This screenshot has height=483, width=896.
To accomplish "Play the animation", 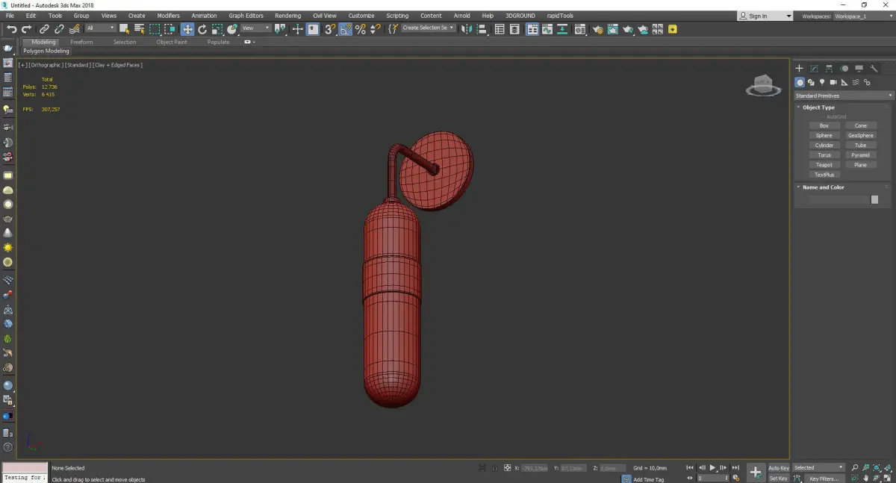I will point(712,467).
